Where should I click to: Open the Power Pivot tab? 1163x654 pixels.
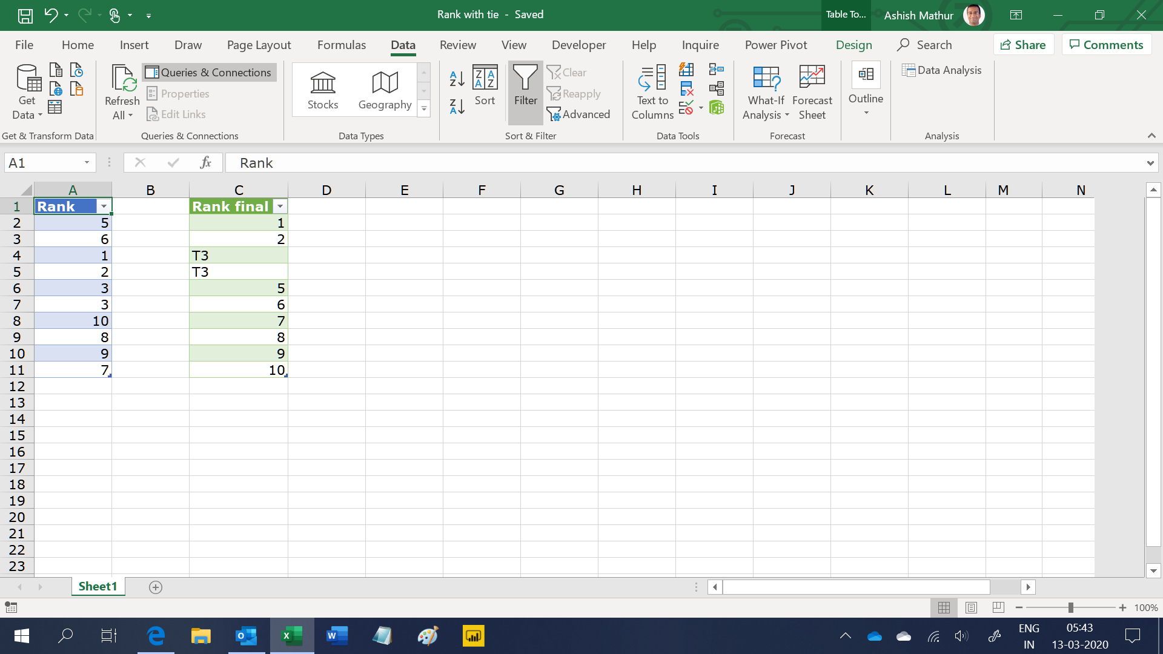pyautogui.click(x=776, y=45)
